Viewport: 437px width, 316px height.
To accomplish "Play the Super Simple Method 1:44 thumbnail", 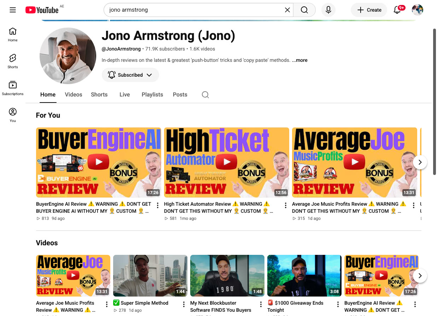I will point(150,276).
